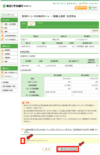Click the ログアウト logout button

(81, 8)
